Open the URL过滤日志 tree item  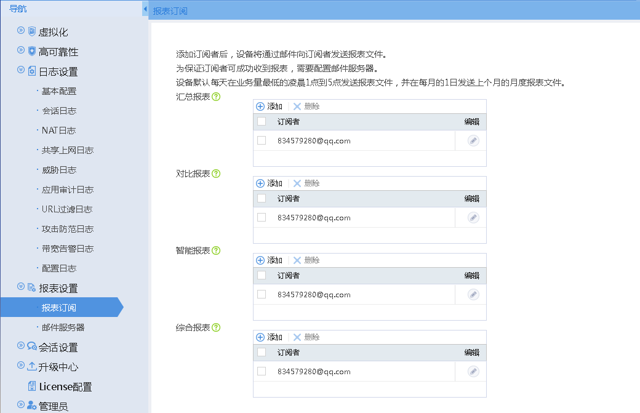pos(67,209)
